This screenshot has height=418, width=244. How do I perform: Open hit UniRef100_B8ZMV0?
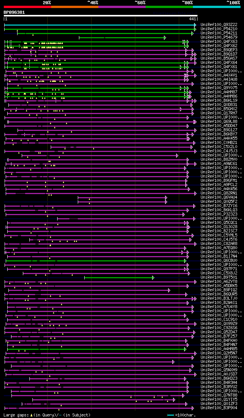point(219,159)
